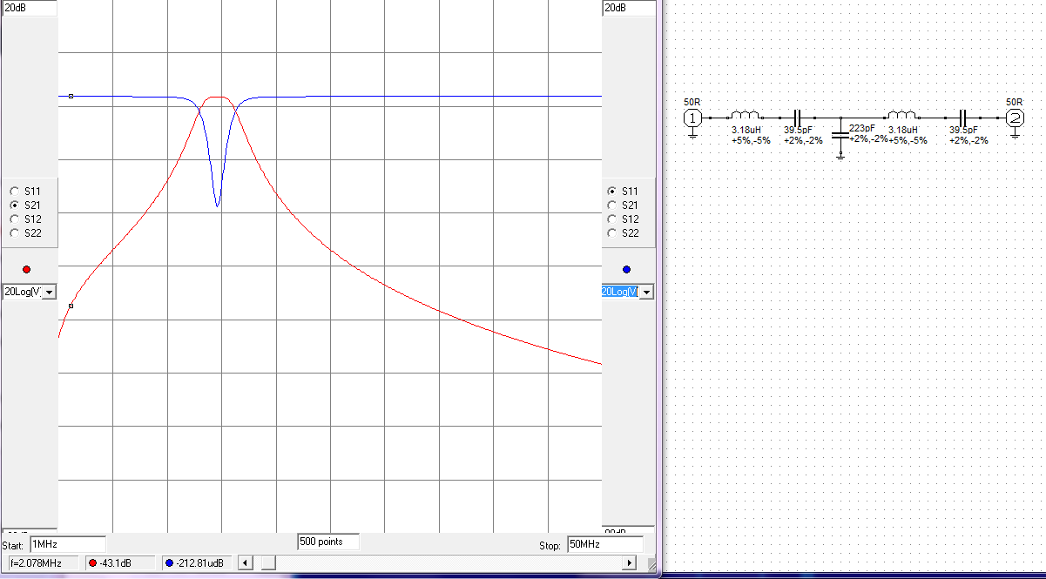1046x579 pixels.
Task: Select the second 3.18uH inductor near port 2
Action: 901,116
